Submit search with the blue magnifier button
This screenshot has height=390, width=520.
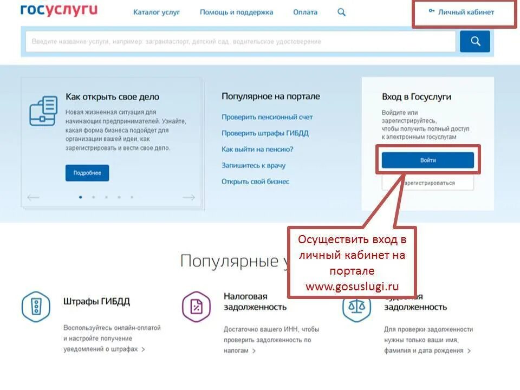click(x=475, y=42)
